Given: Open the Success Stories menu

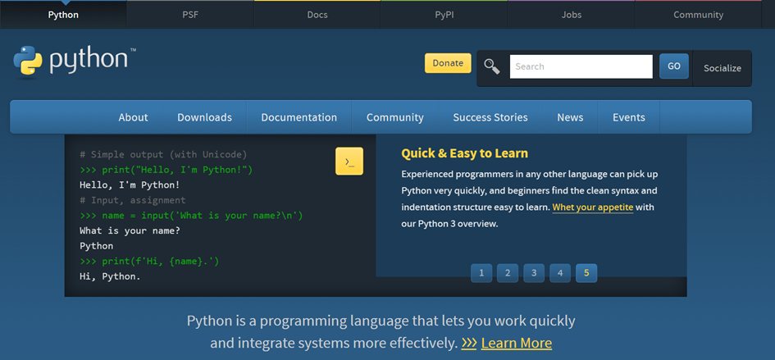Looking at the screenshot, I should click(490, 117).
